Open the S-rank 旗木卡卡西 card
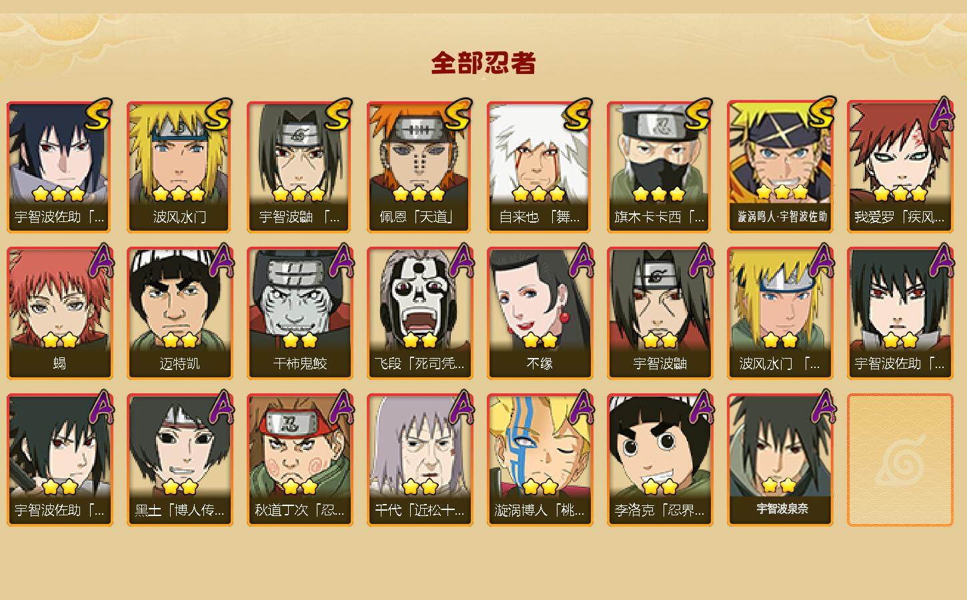The image size is (967, 600). 660,167
